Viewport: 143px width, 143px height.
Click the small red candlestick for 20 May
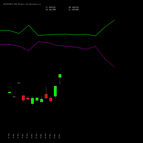(x=28, y=99)
